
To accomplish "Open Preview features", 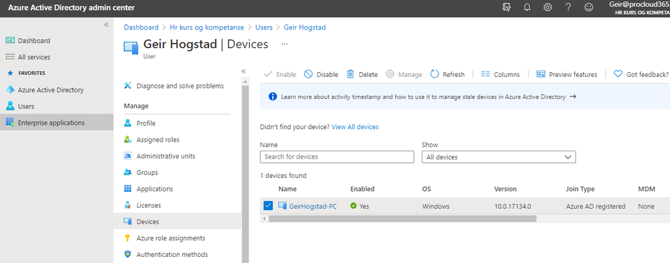I will click(x=567, y=74).
